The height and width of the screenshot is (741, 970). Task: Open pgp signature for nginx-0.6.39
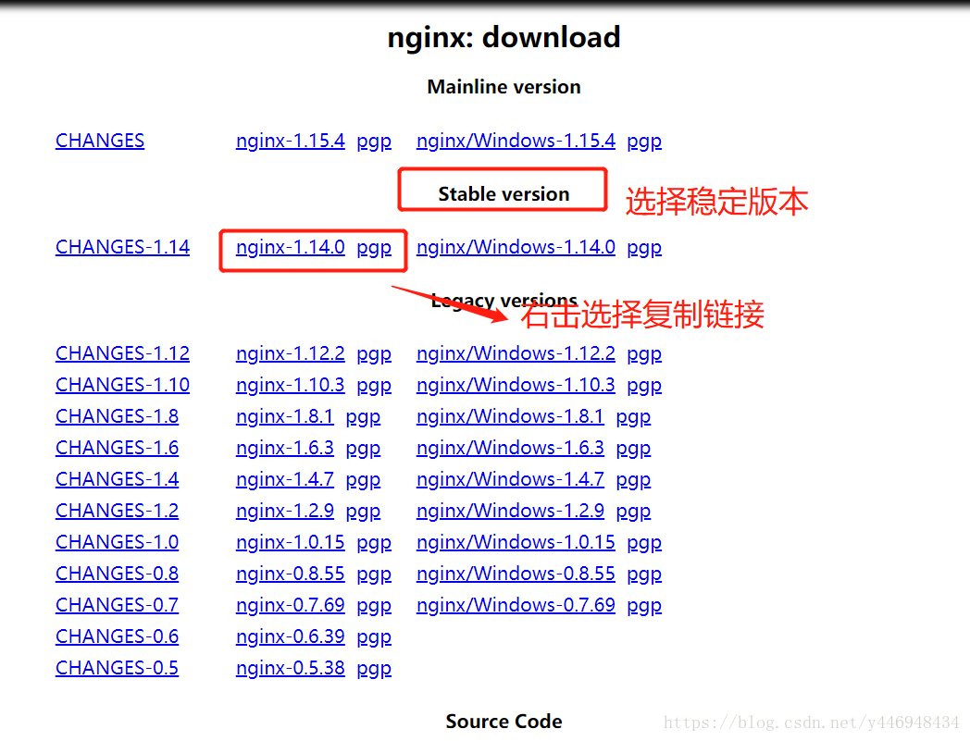(374, 639)
